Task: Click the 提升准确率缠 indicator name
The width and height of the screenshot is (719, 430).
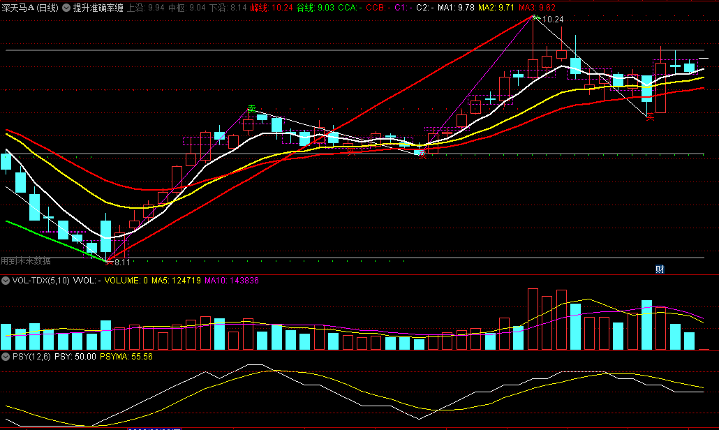Action: [98, 8]
